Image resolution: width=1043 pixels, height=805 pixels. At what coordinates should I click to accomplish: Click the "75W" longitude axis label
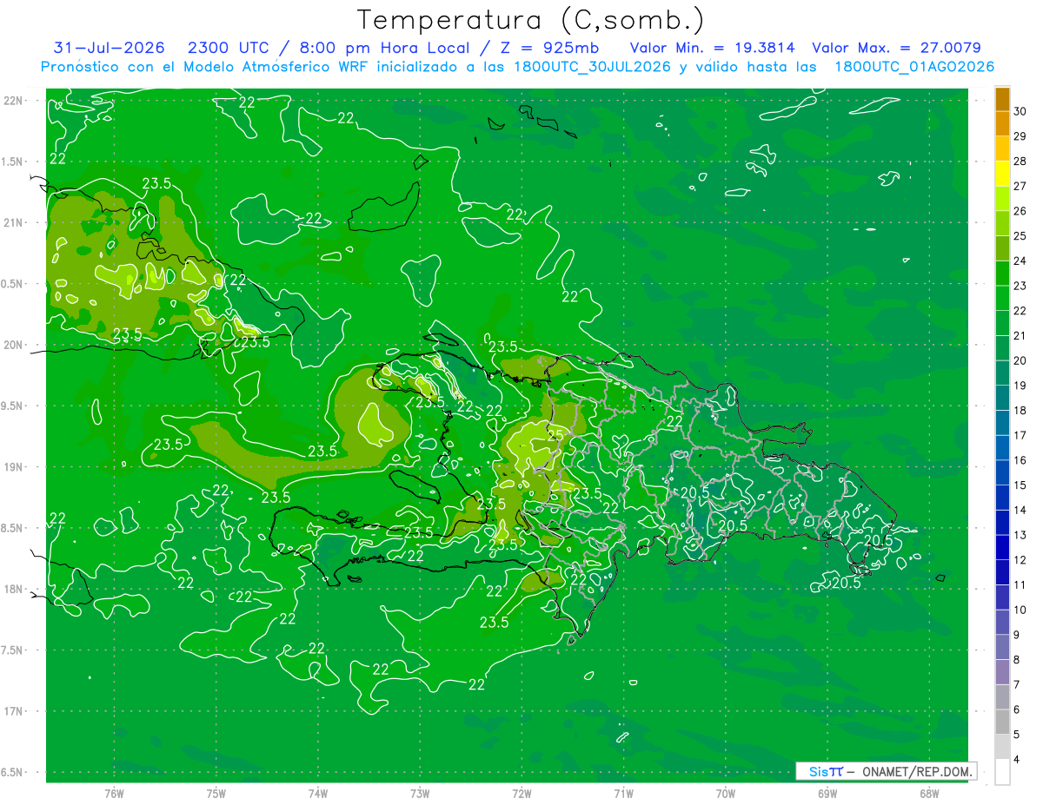216,795
